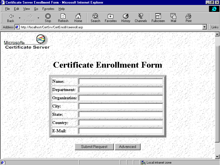Click into the Organization text field
This screenshot has width=220, height=165.
coord(121,98)
